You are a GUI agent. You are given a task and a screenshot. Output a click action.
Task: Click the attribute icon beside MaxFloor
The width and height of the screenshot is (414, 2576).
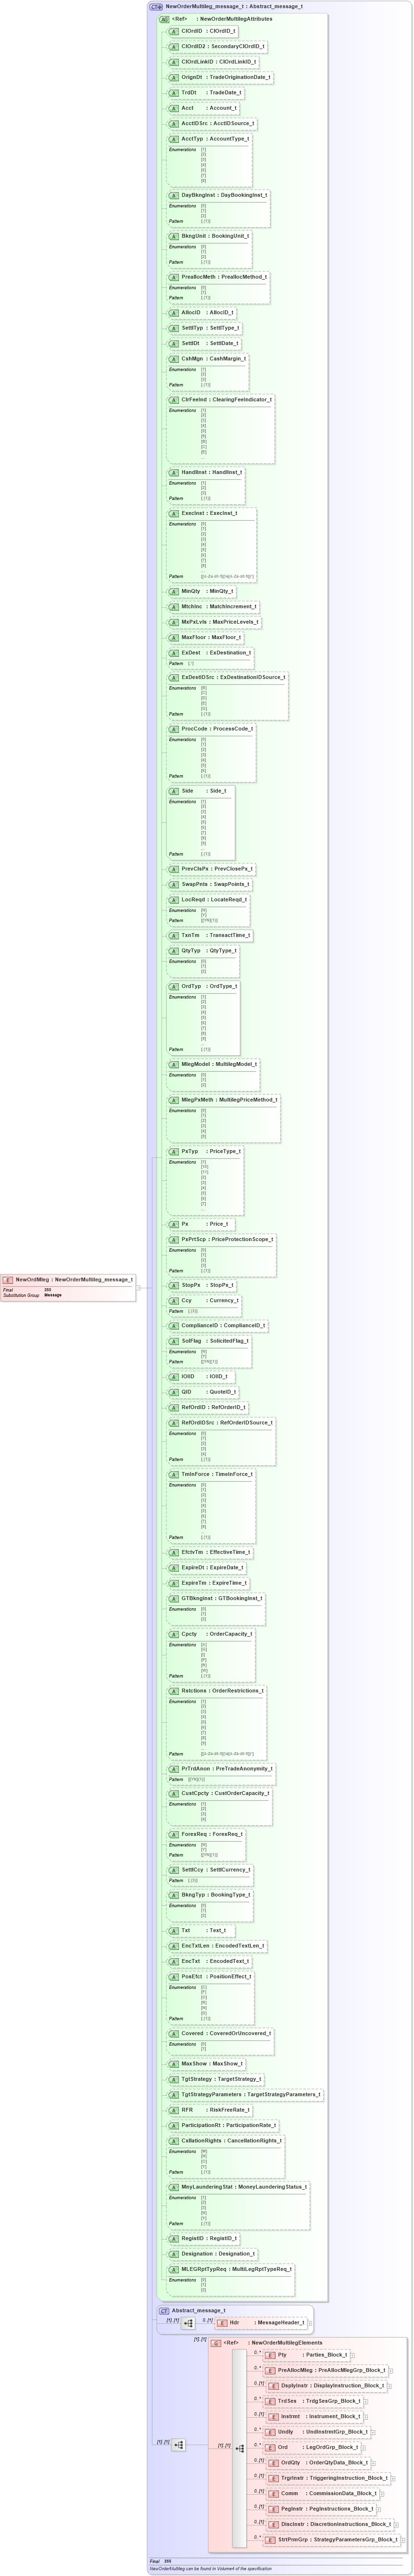point(174,637)
